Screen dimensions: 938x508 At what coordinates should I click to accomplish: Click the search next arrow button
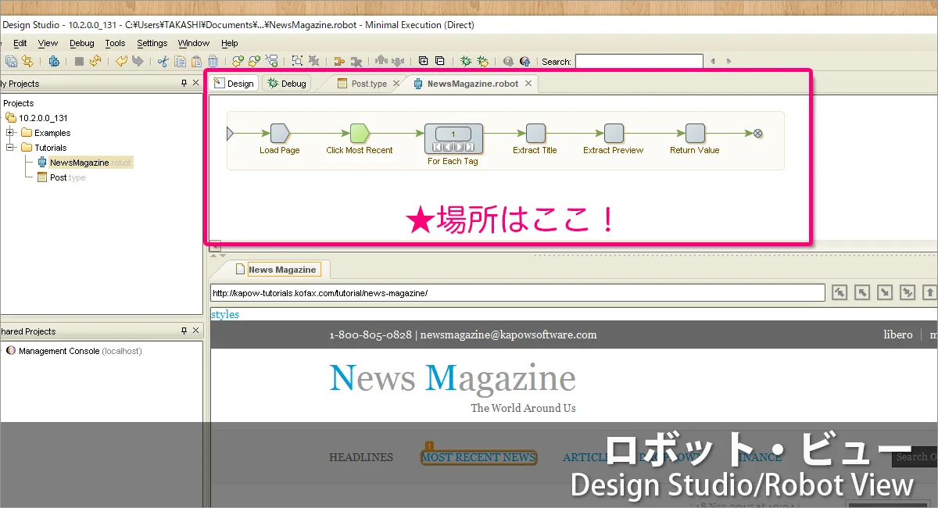pos(729,61)
